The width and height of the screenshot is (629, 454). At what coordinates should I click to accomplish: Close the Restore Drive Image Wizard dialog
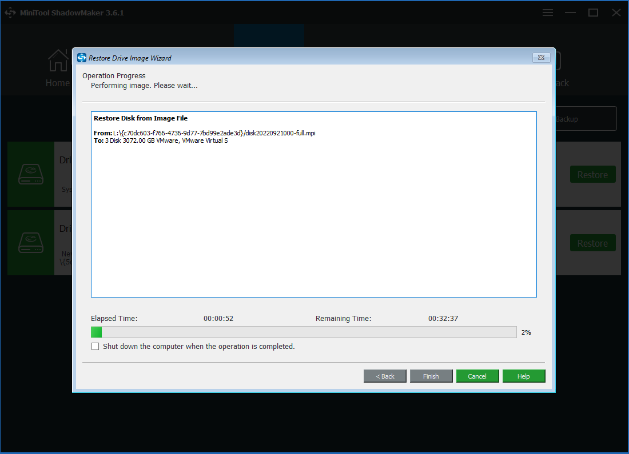pyautogui.click(x=541, y=57)
